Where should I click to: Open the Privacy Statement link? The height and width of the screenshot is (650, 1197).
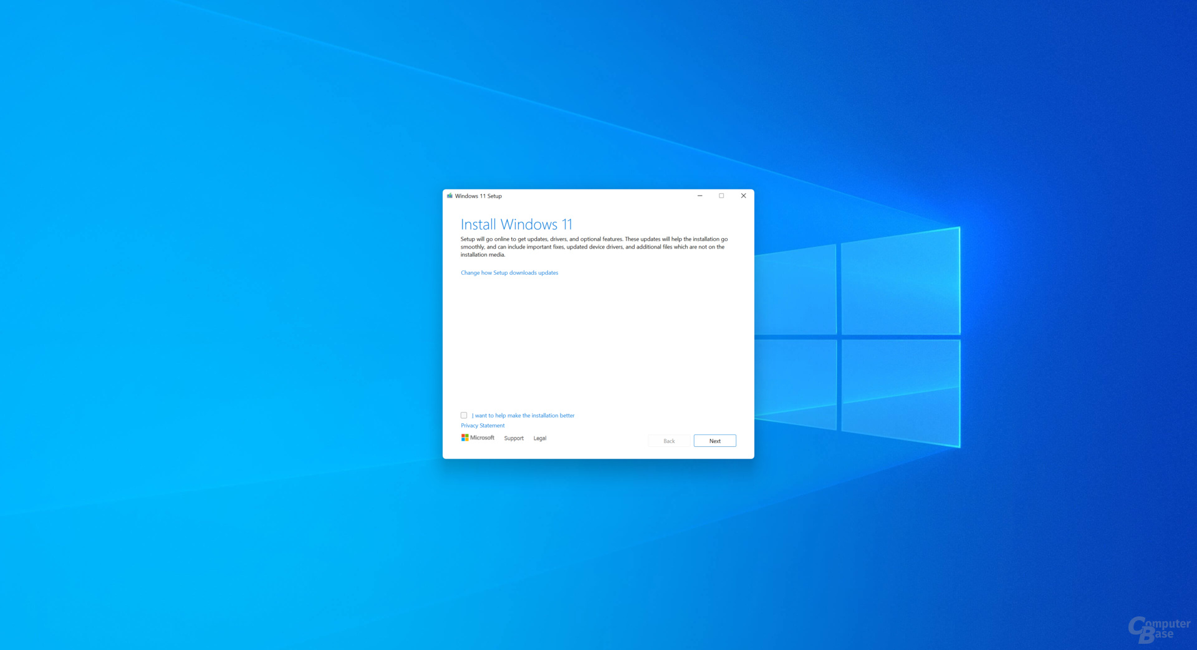click(x=483, y=426)
